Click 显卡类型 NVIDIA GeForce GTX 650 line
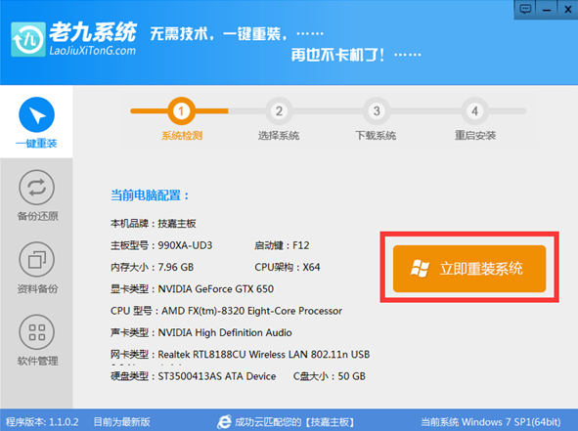 (x=192, y=289)
